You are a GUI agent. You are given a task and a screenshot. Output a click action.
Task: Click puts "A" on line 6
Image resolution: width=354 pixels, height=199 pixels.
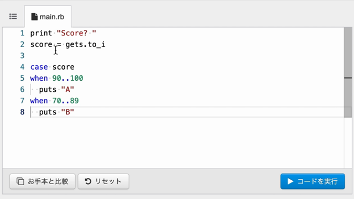tap(56, 90)
